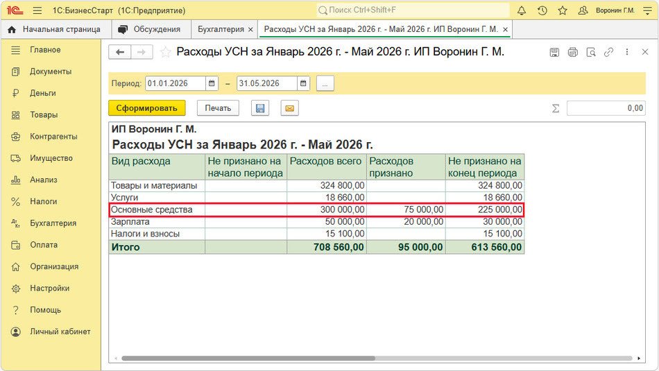Screen dimensions: 659x371
Task: Click scrollbar right arrow of report
Action: click(639, 359)
